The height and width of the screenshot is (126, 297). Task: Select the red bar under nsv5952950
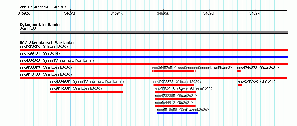[154, 50]
